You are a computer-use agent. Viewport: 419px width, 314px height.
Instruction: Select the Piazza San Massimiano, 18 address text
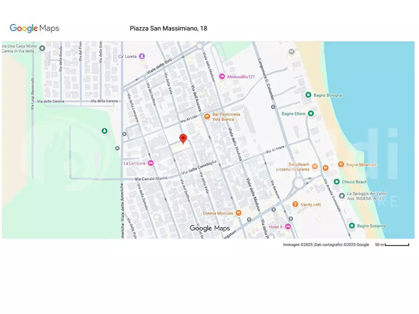(x=168, y=29)
